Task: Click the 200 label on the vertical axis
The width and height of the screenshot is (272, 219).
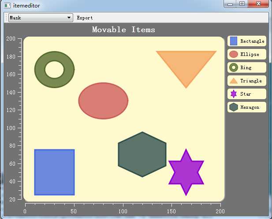Action: pos(11,39)
